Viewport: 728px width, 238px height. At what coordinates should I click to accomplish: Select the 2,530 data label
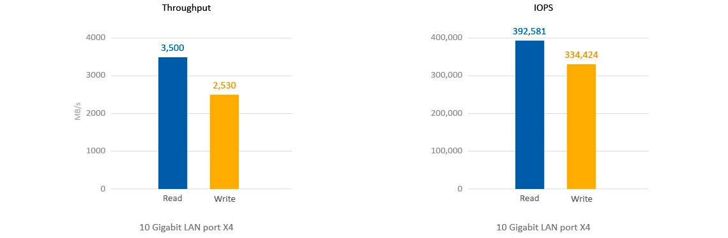click(224, 85)
